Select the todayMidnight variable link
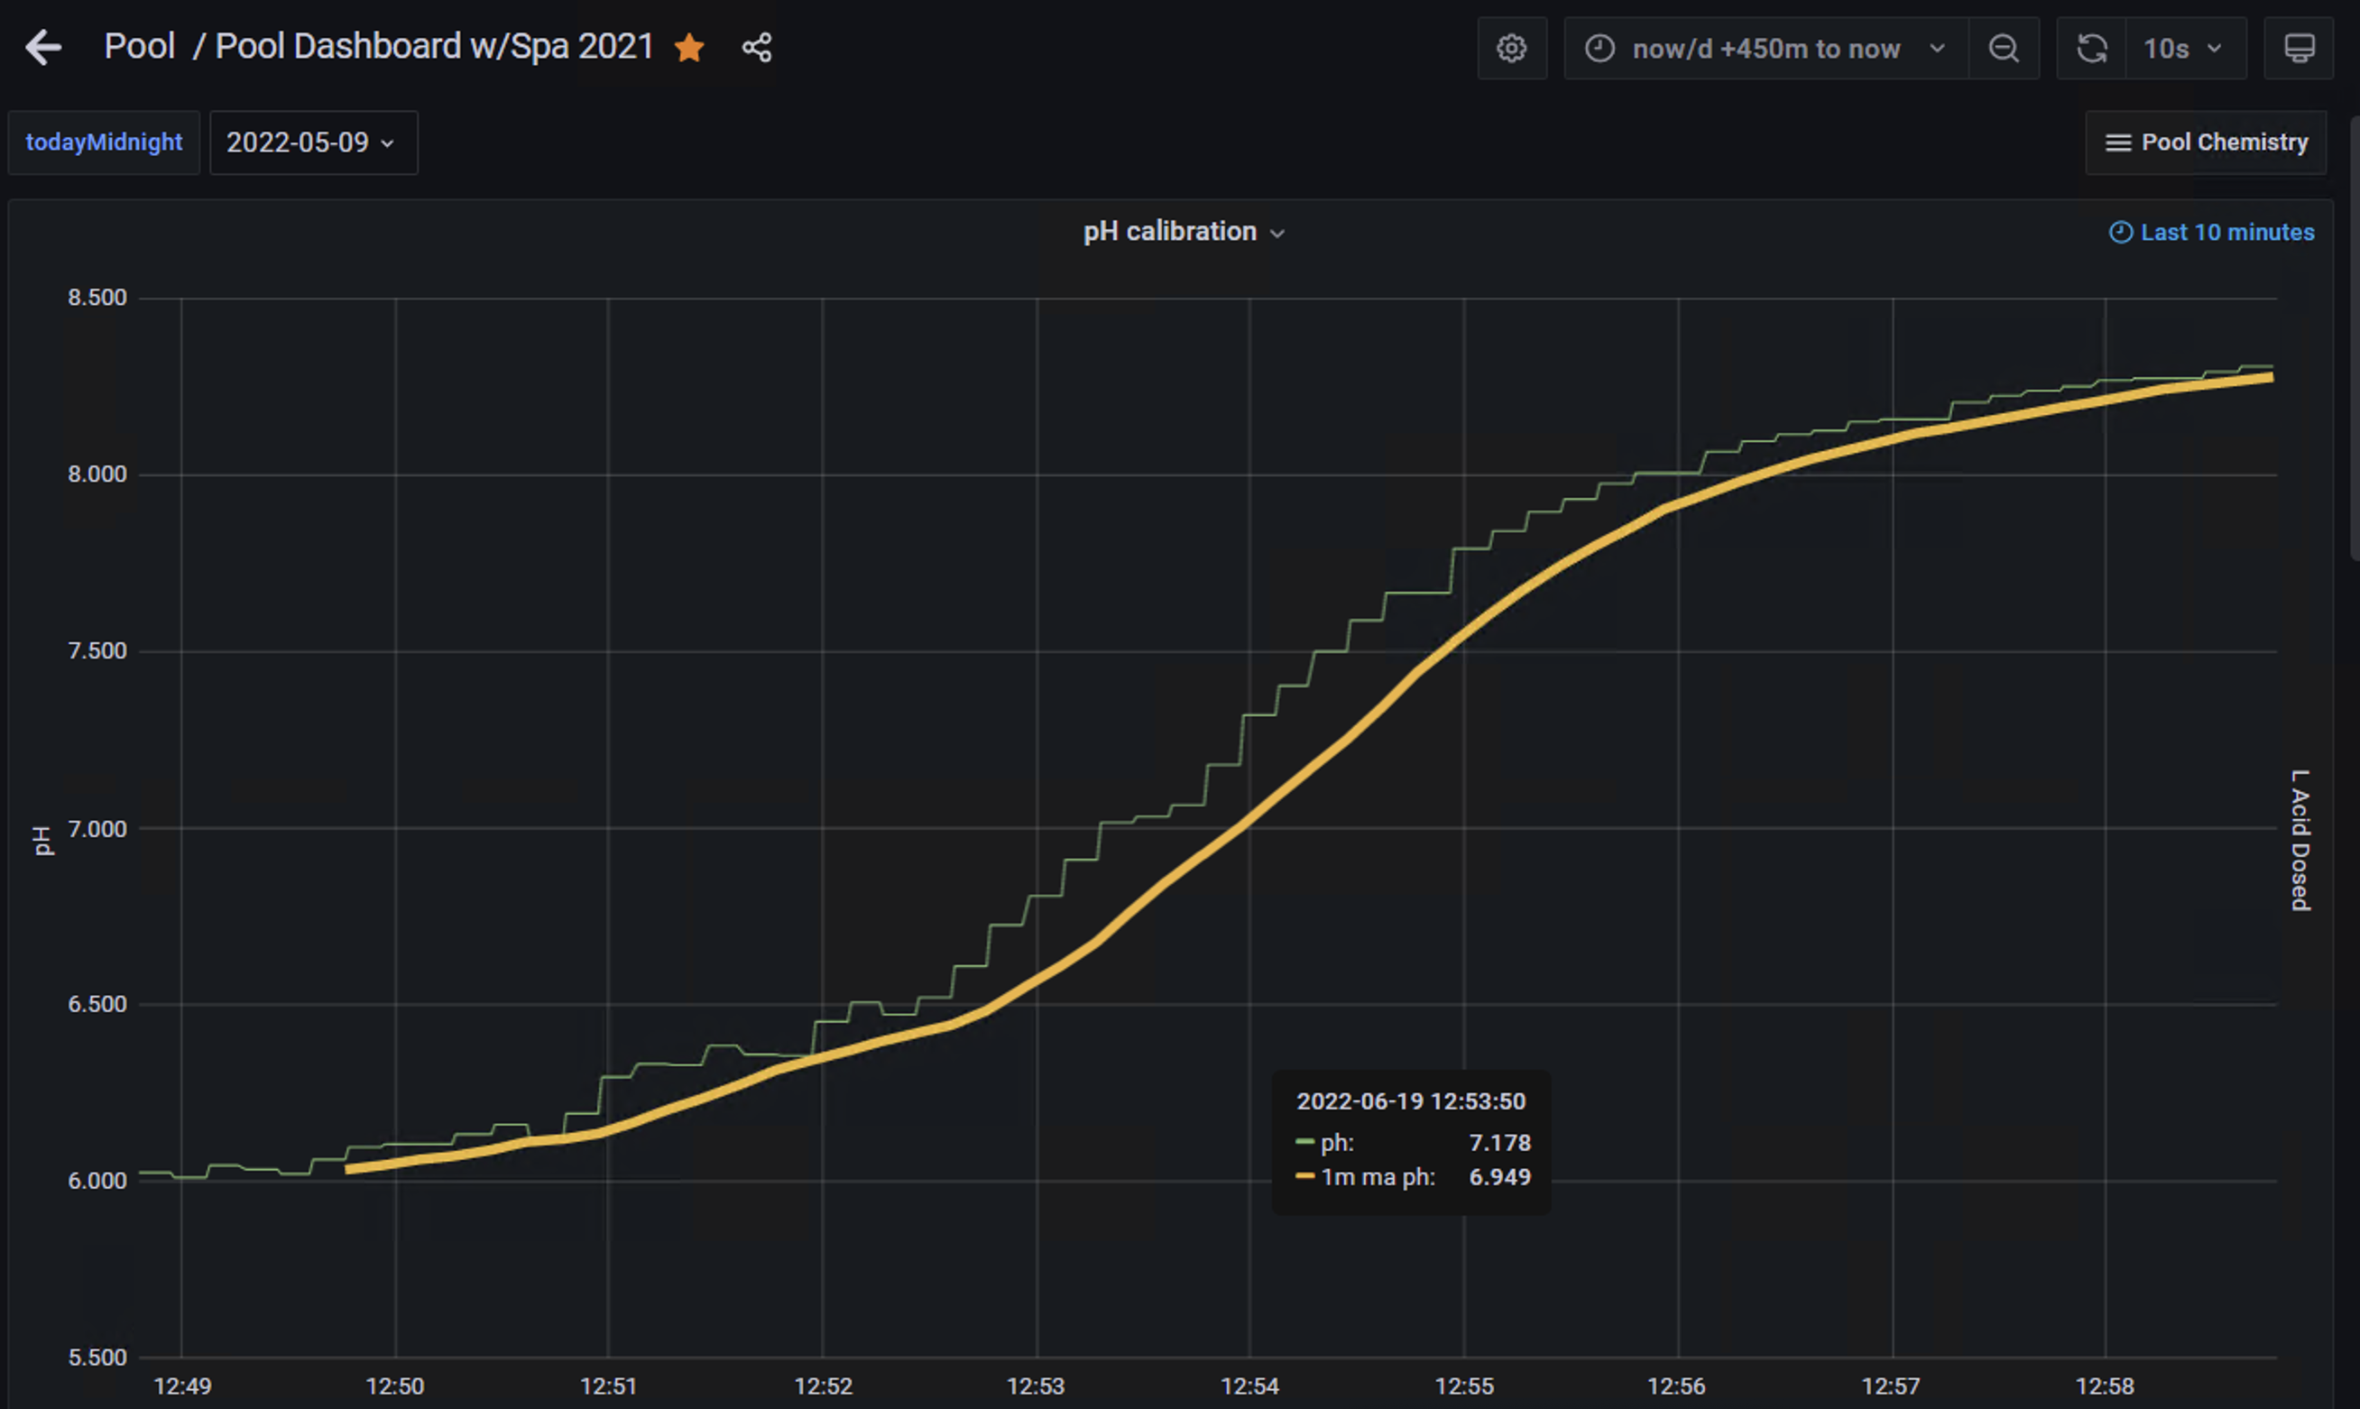Image resolution: width=2360 pixels, height=1409 pixels. tap(104, 142)
